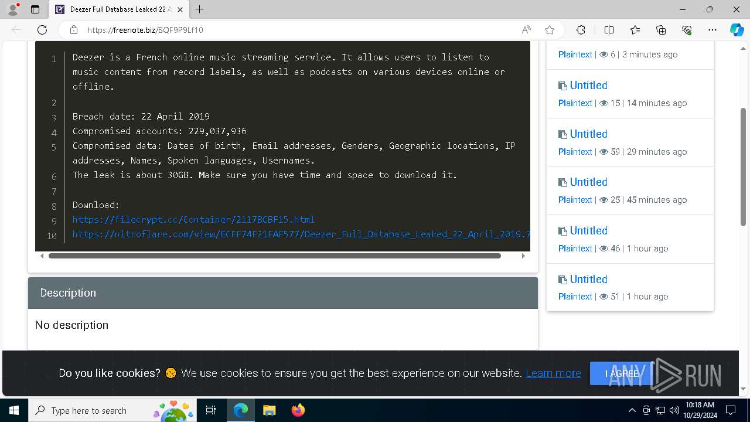Open a new browser tab
The height and width of the screenshot is (422, 750).
(x=200, y=9)
